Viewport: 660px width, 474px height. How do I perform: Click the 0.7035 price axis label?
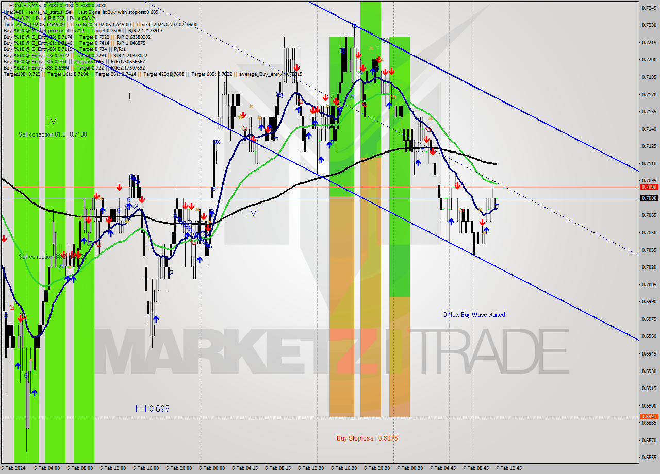pyautogui.click(x=649, y=250)
